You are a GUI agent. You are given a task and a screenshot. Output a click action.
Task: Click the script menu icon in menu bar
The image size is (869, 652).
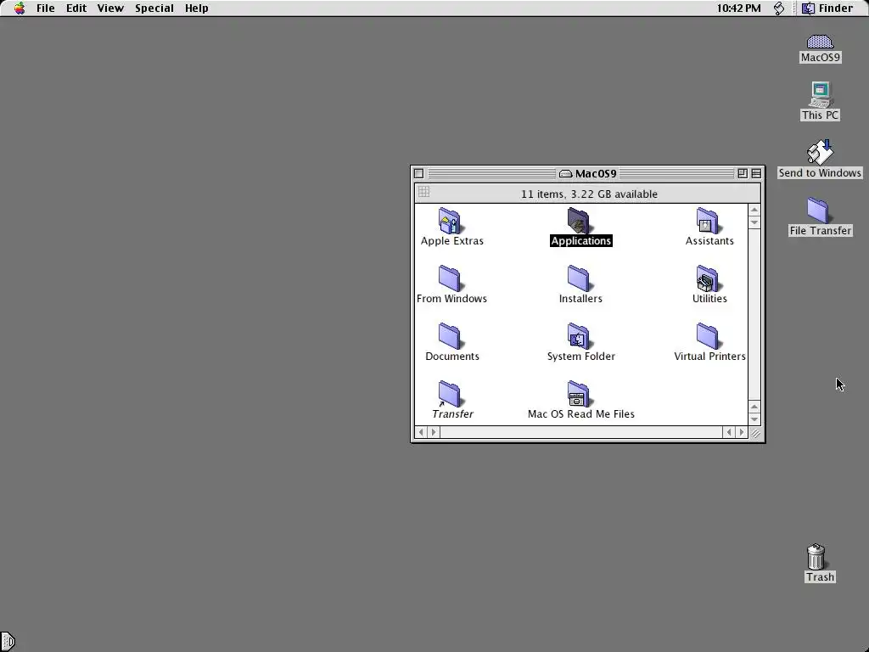(x=779, y=8)
